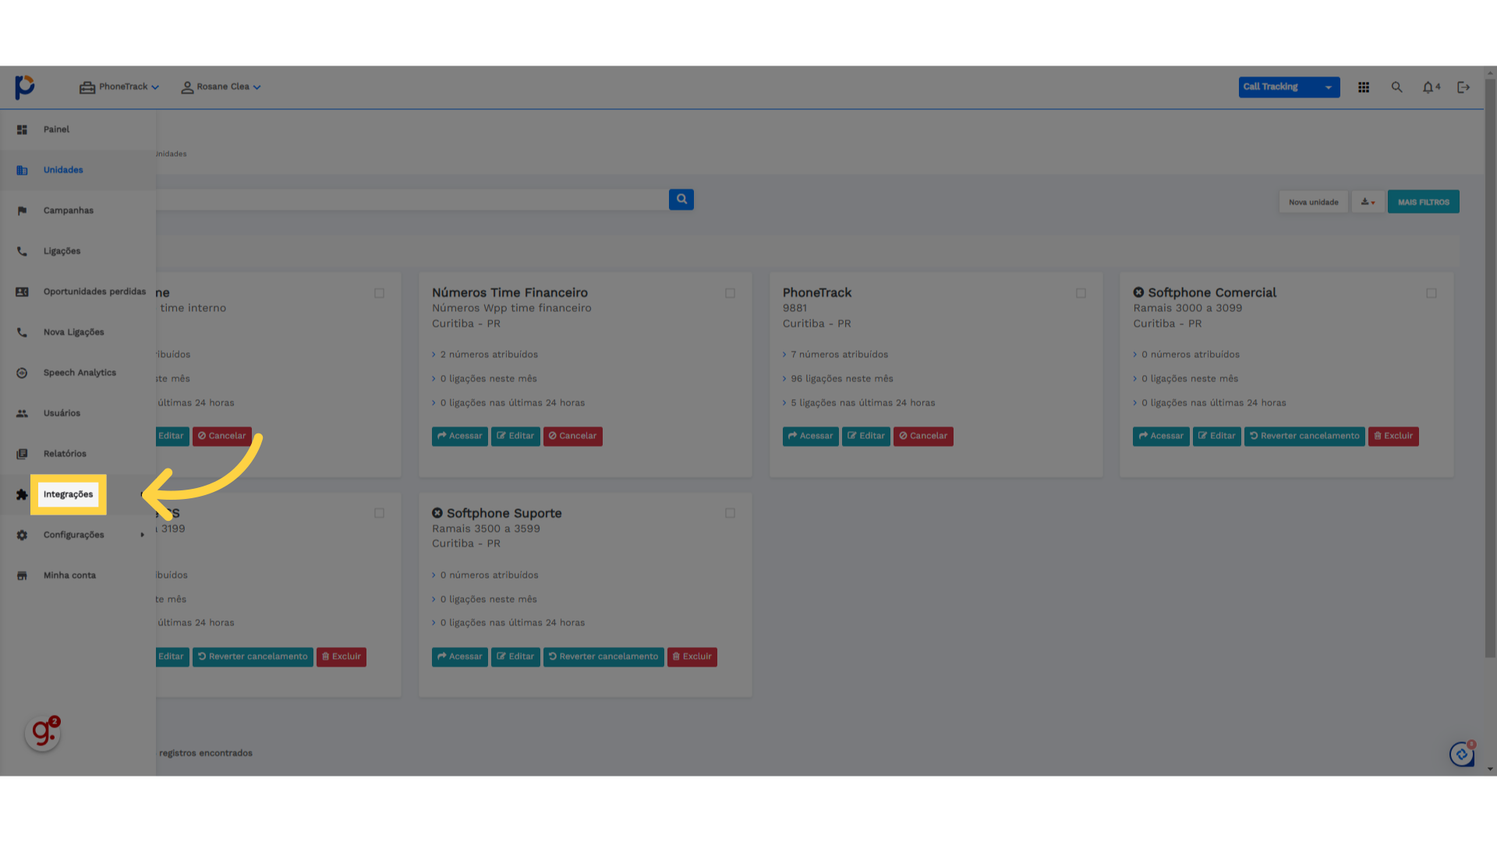Open notifications bell icon
Image resolution: width=1497 pixels, height=842 pixels.
coord(1428,87)
